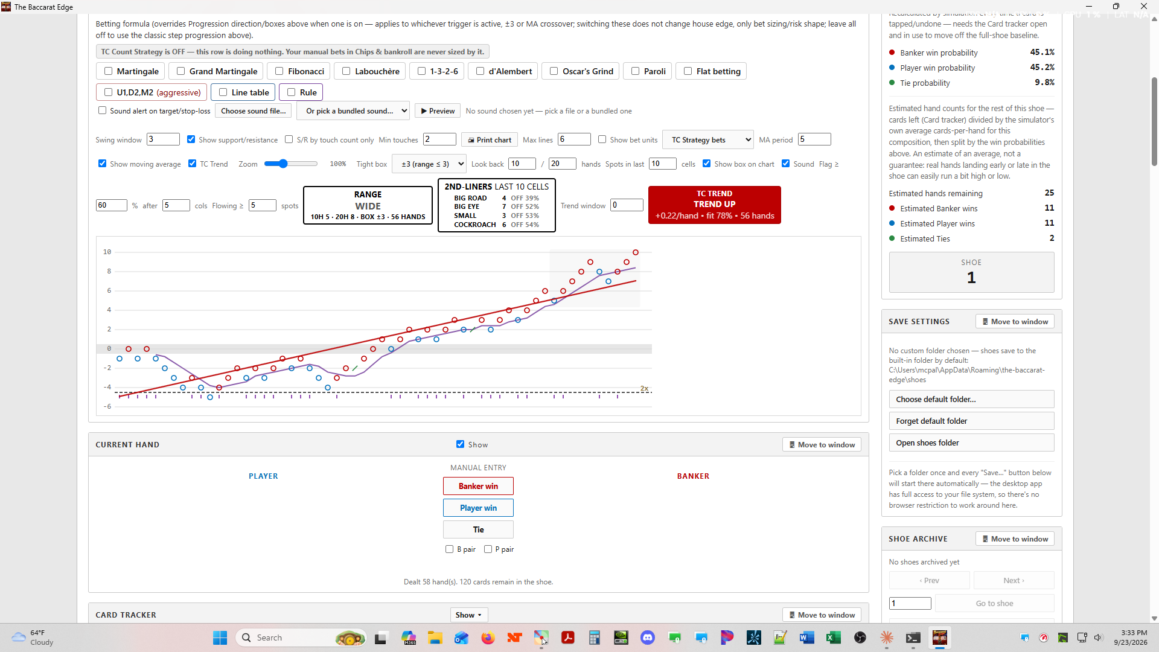Print the chart

pos(490,139)
